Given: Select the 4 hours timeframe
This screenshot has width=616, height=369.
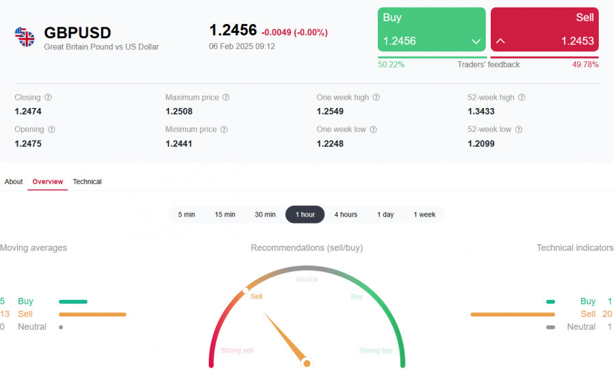Looking at the screenshot, I should (x=346, y=215).
